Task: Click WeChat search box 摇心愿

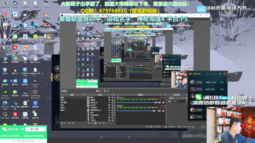Action: coord(36,129)
